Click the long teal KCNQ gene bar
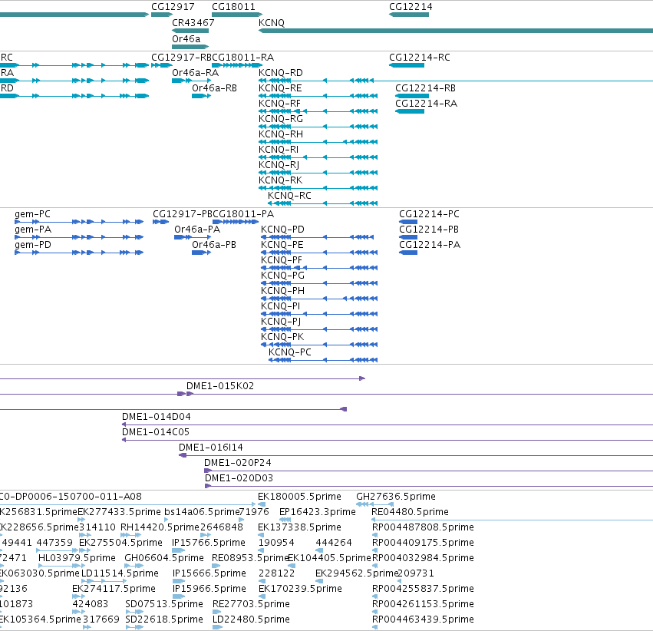This screenshot has width=653, height=631. tap(456, 31)
